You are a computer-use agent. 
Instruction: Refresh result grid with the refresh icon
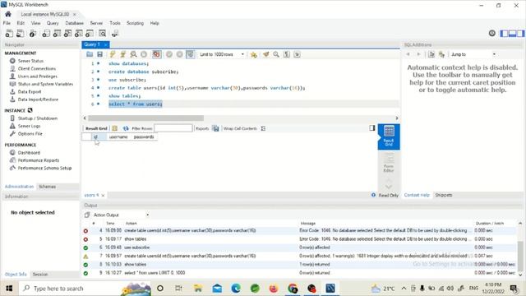[x=126, y=128]
